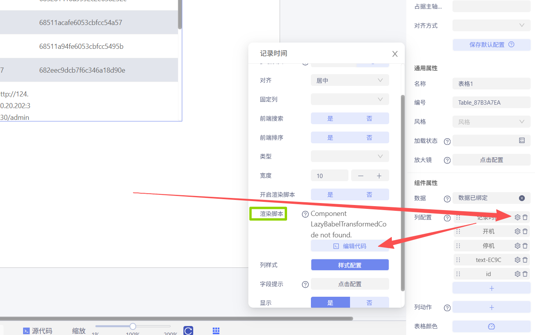The image size is (535, 335).
Task: Click the 缩放 zoom slider handle
Action: [x=133, y=326]
